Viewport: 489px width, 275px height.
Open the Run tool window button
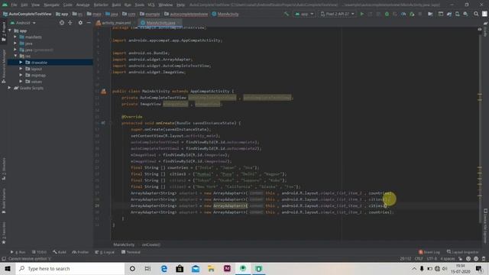coord(18,252)
